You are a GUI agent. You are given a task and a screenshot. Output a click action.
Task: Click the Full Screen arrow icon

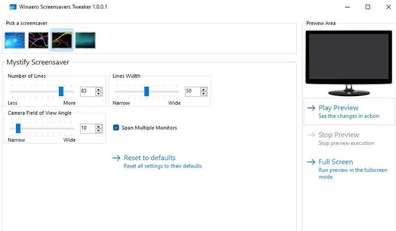pos(311,162)
